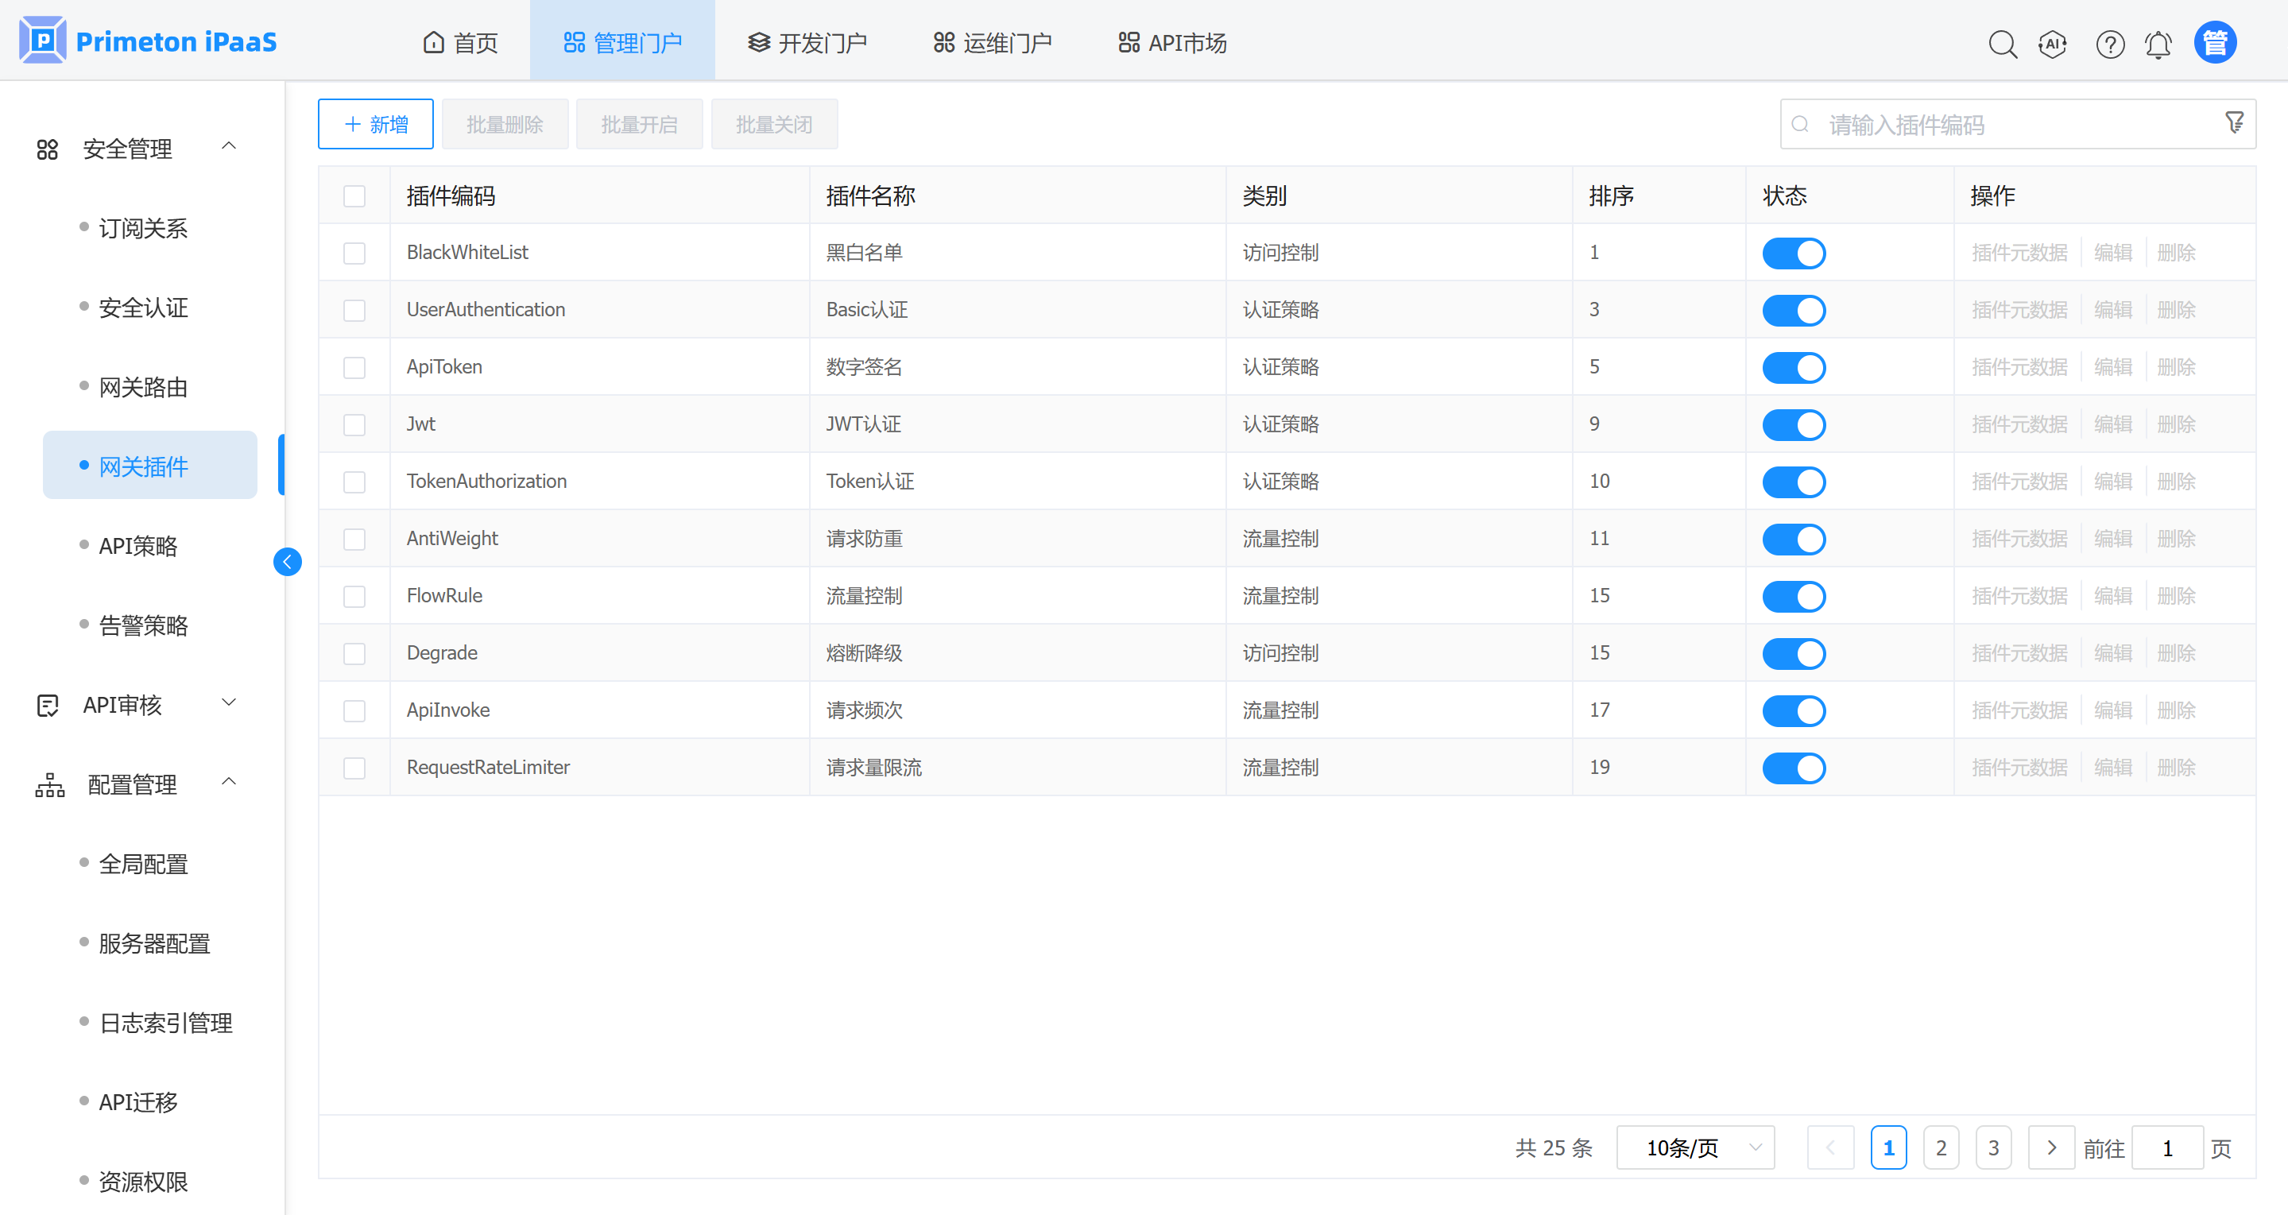The height and width of the screenshot is (1215, 2288).
Task: Open the API市场 tab
Action: pyautogui.click(x=1171, y=43)
